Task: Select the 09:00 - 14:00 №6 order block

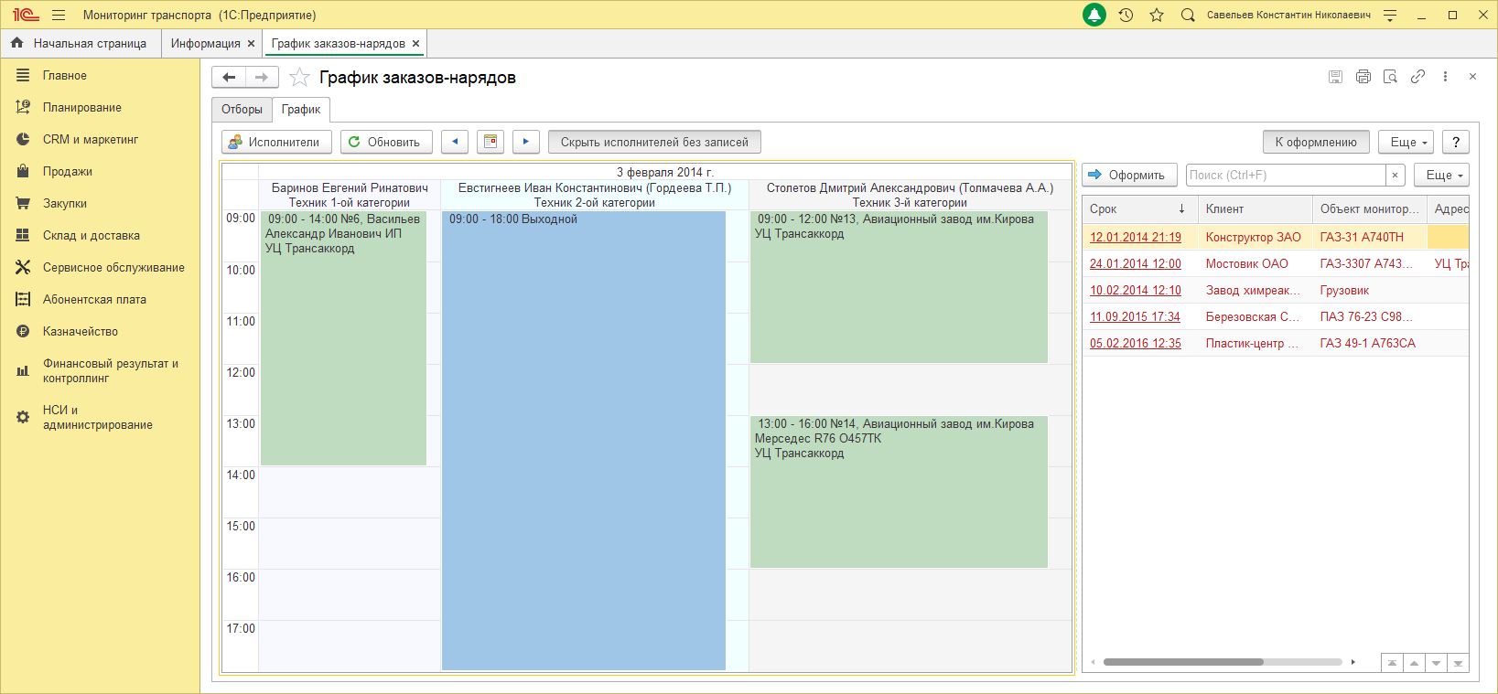Action: [343, 338]
